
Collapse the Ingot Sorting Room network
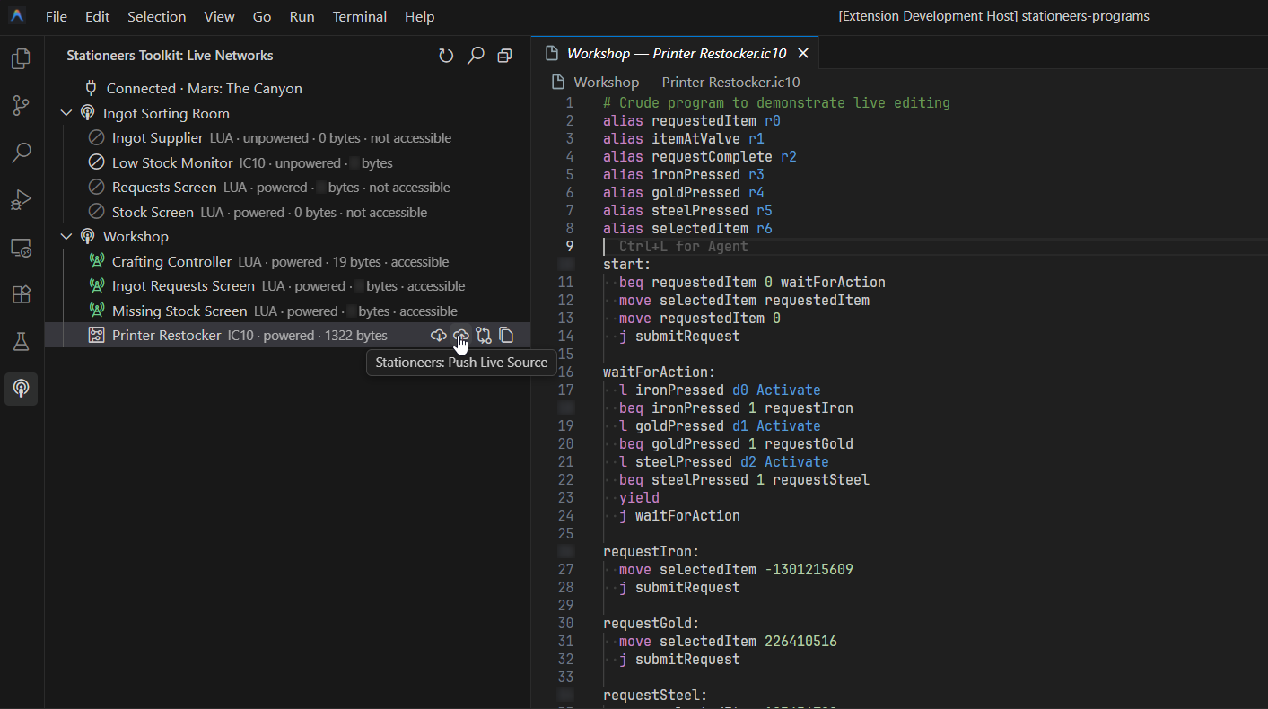pos(66,113)
